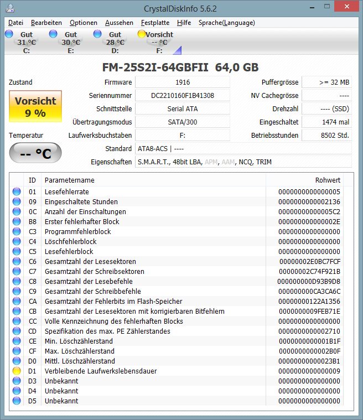Click status orb of Gesamtzahl der Schreibsektoren row

[17, 271]
